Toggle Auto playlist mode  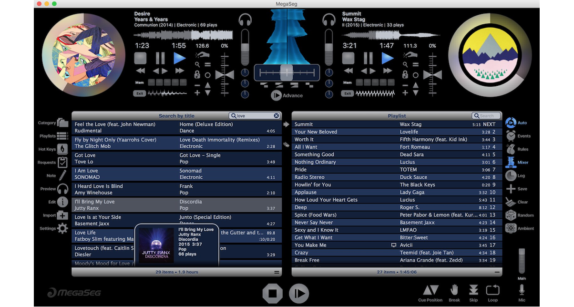tap(511, 123)
